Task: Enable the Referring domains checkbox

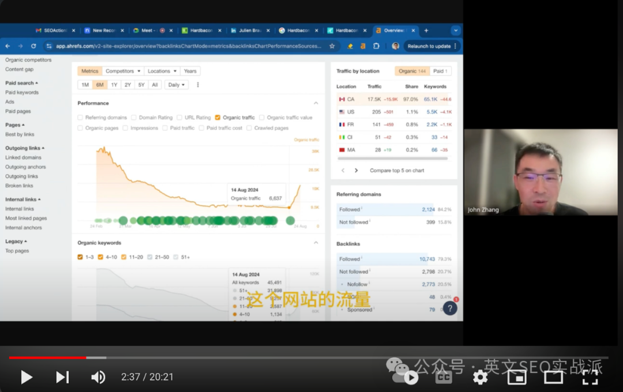Action: [x=80, y=118]
